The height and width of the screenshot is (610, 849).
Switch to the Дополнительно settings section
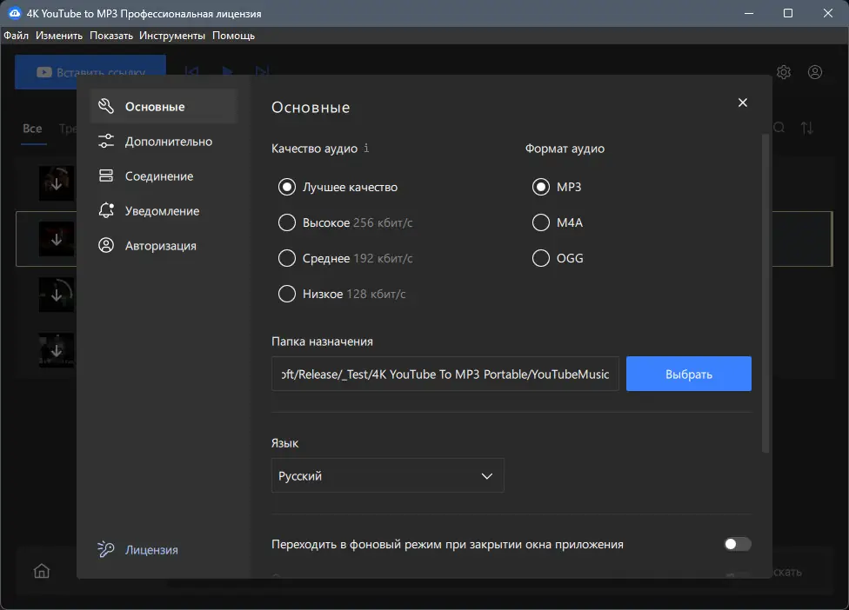(153, 141)
